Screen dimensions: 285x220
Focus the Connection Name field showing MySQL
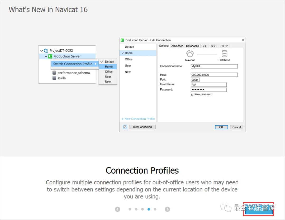pos(214,66)
